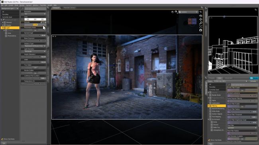The image size is (259, 145).
Task: Open the Camera view selector dropdown
Action: (x=188, y=12)
